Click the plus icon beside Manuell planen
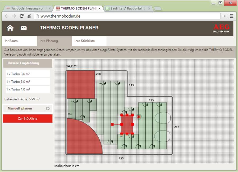Viewport: 238px width, 172px height. pos(48,108)
